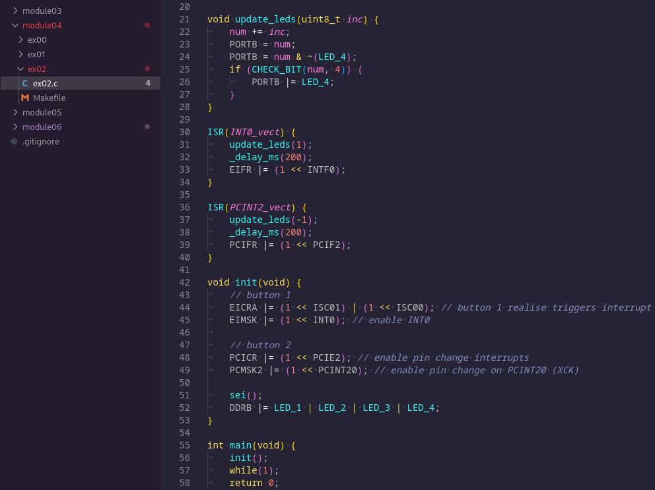Click LED_2 on line 52
Screen dimensions: 655x490
332,408
